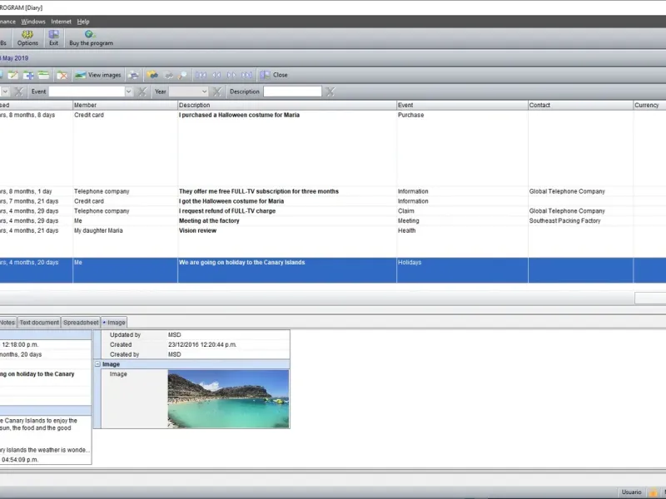Switch to the Spreadsheet tab
This screenshot has width=666, height=499.
pos(81,322)
